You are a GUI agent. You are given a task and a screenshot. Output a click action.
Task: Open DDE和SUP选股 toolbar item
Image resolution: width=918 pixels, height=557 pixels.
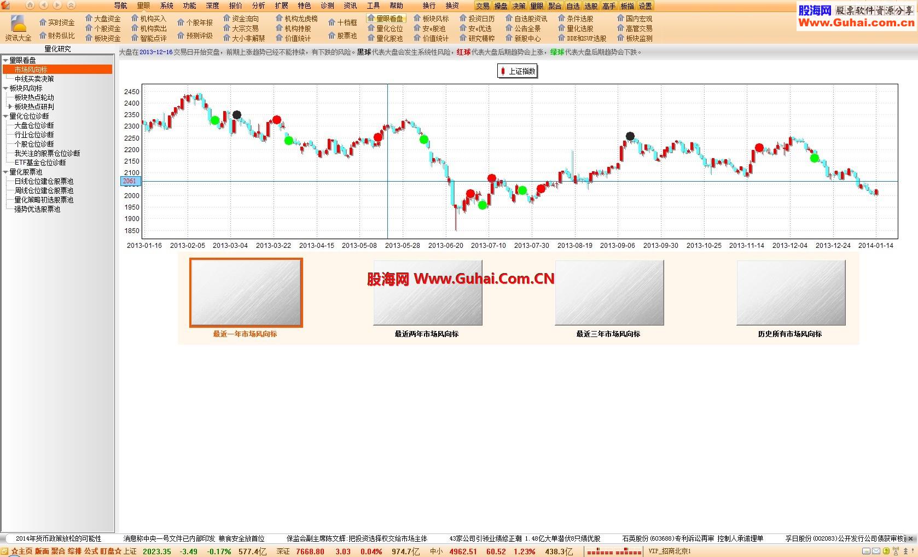tap(582, 38)
